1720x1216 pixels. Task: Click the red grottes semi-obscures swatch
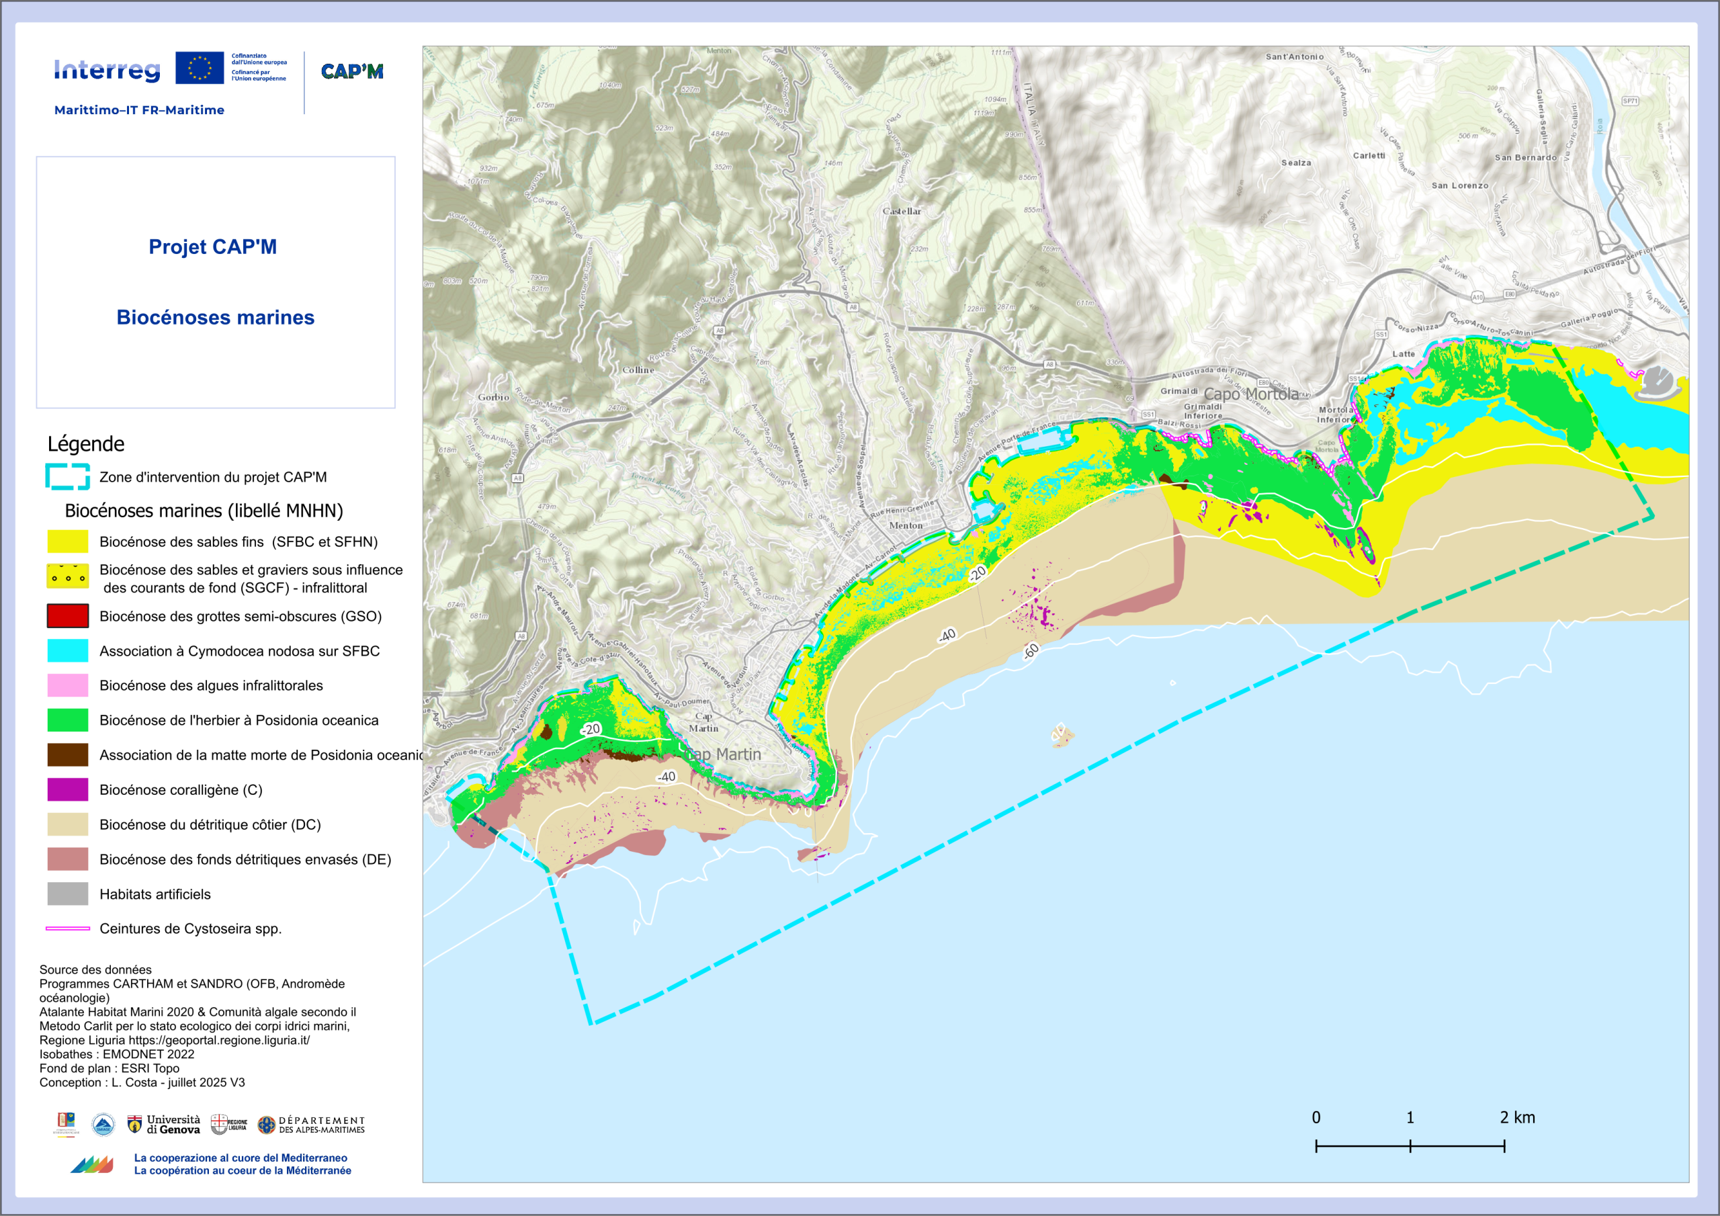67,616
